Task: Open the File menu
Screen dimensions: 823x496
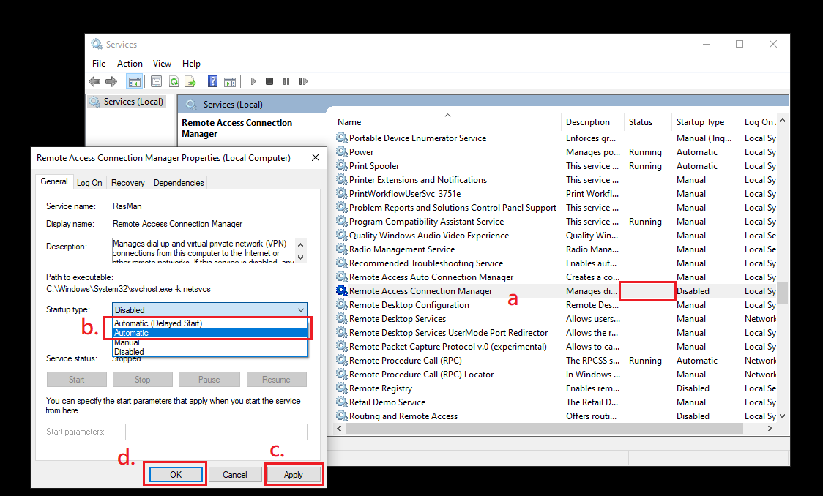Action: [99, 64]
